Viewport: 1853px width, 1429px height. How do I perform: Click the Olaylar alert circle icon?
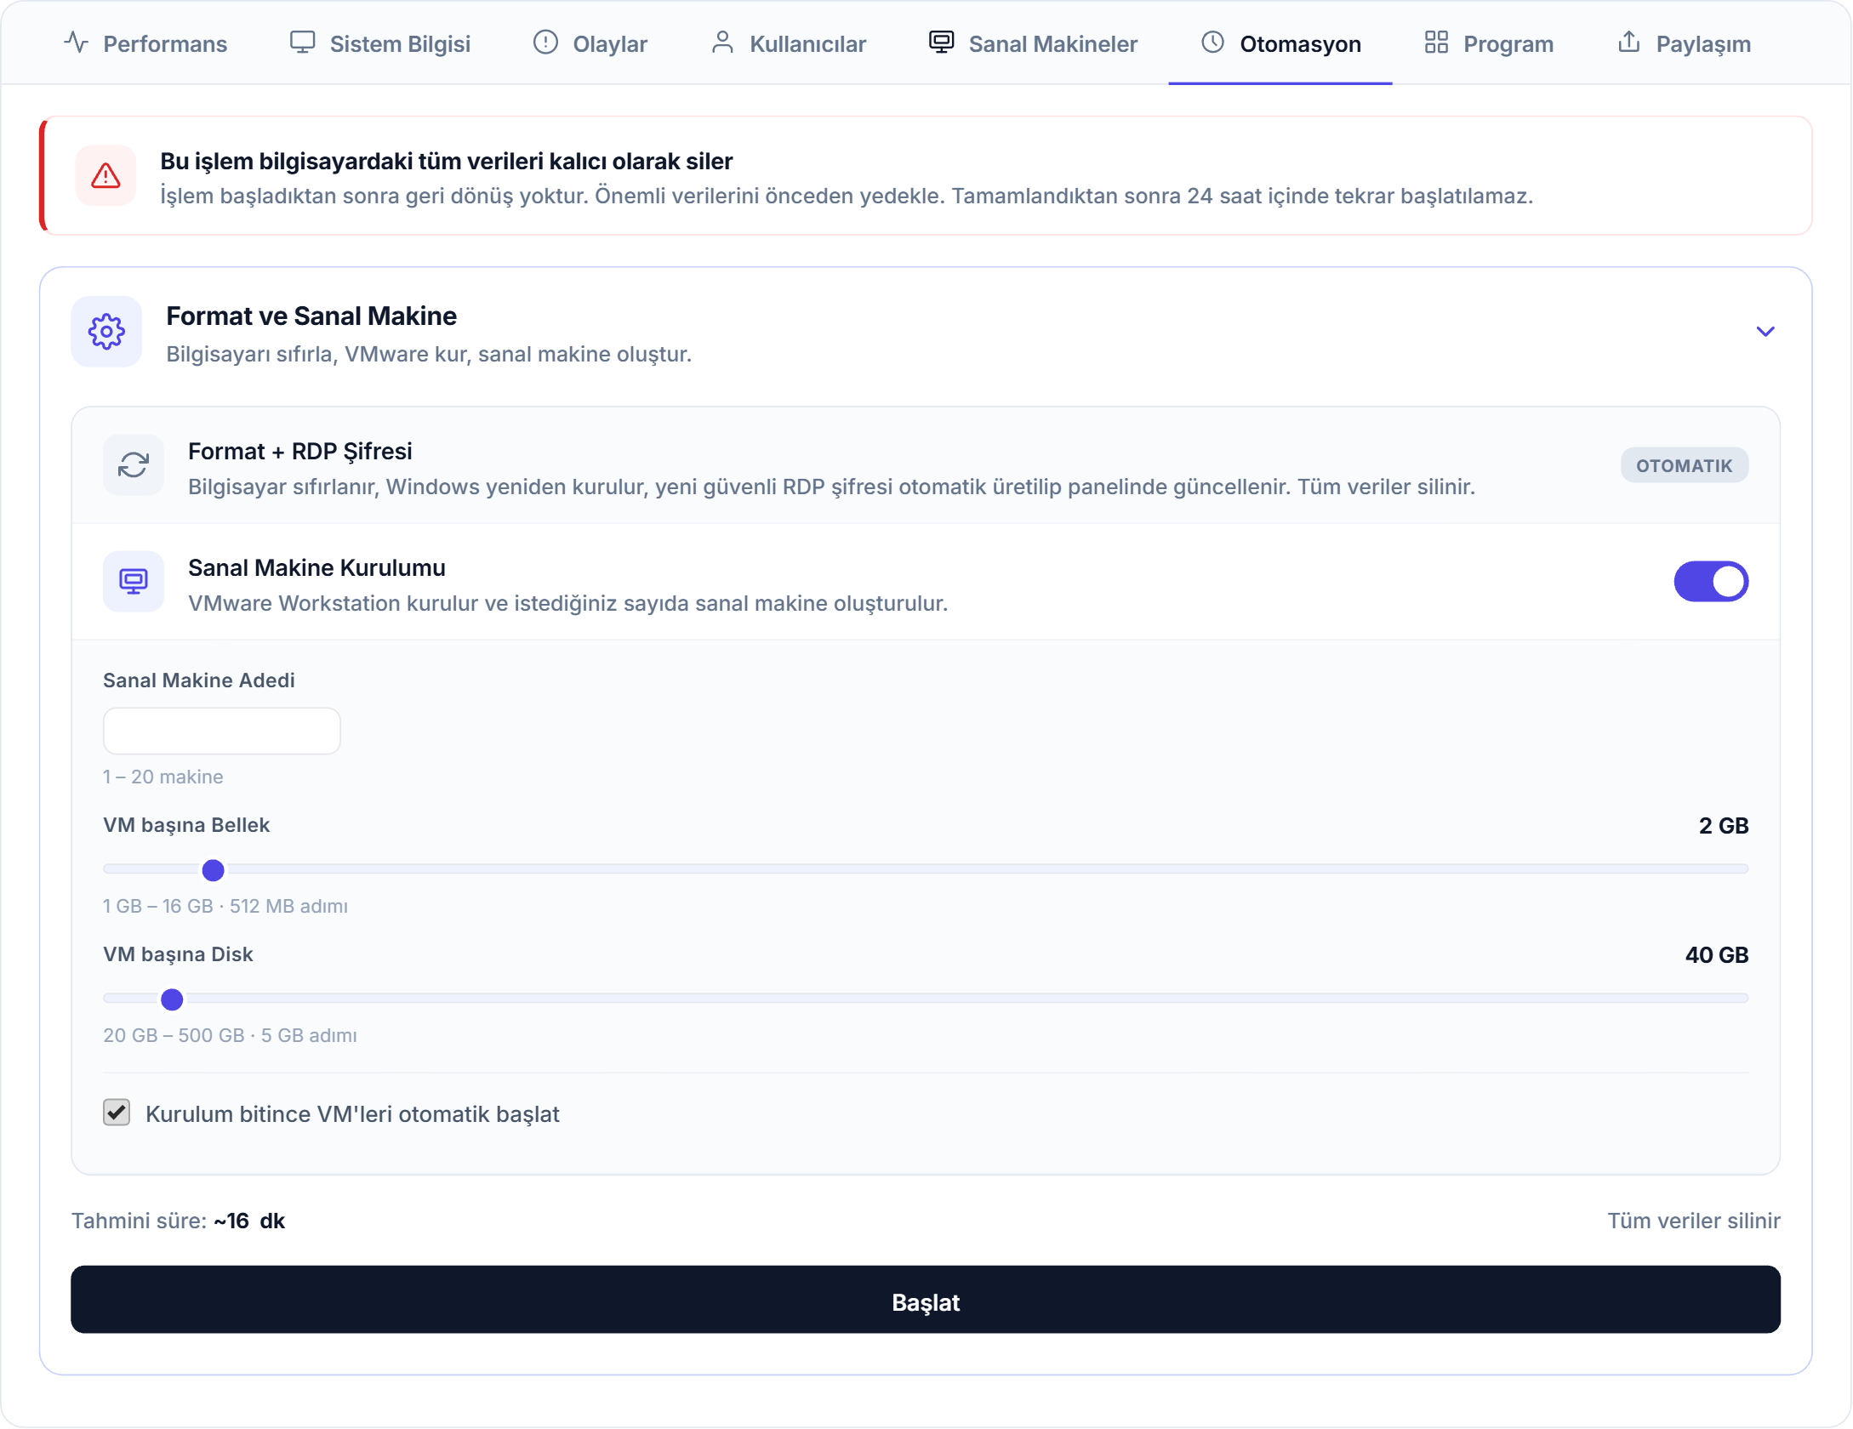tap(545, 43)
